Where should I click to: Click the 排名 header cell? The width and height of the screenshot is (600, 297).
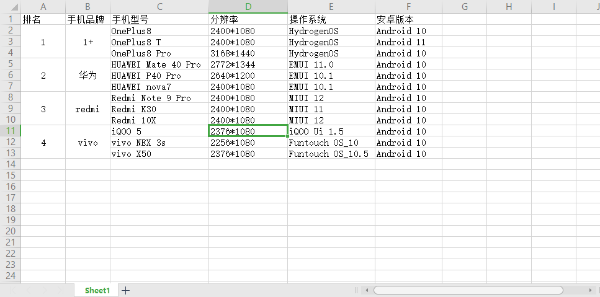pos(43,19)
